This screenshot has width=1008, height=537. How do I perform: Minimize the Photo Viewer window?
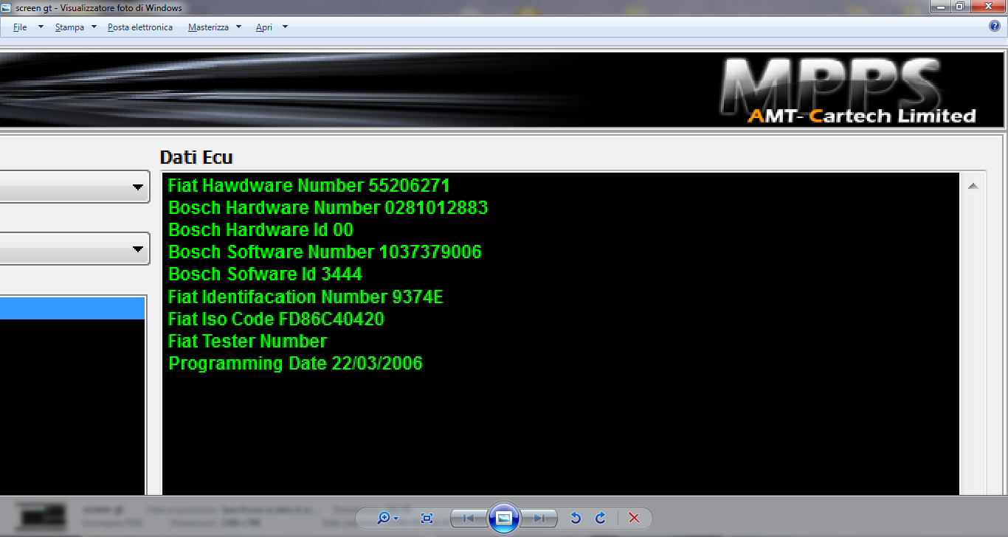click(940, 7)
